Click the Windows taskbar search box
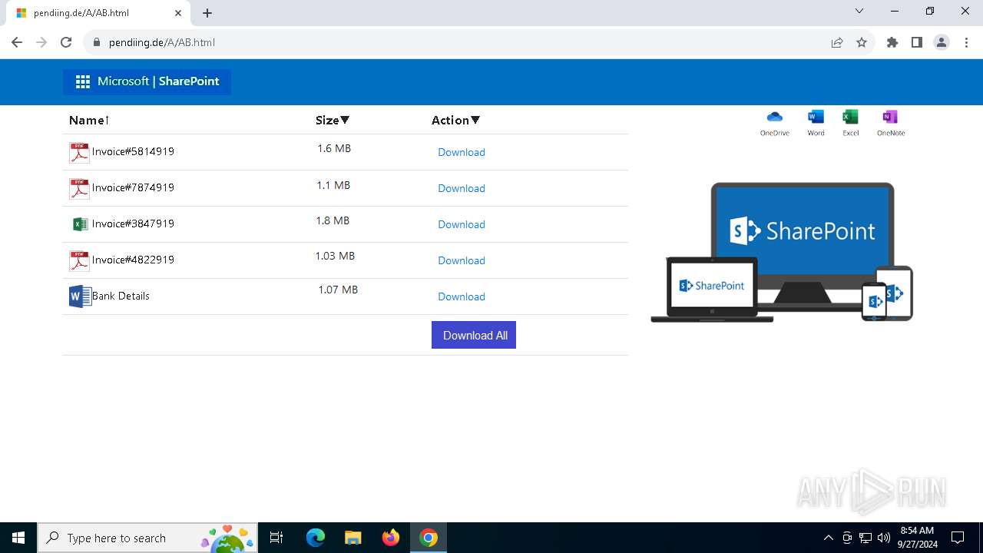 click(147, 538)
